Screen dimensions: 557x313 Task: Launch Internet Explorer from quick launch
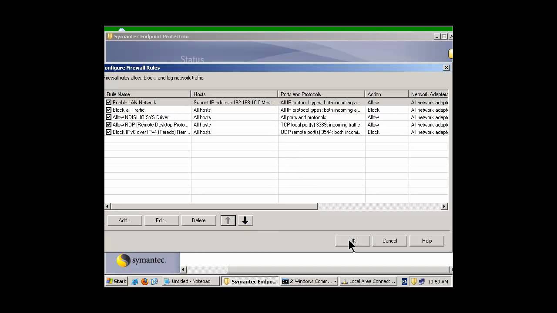pyautogui.click(x=135, y=282)
